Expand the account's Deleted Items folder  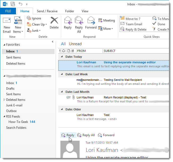pos(4,100)
